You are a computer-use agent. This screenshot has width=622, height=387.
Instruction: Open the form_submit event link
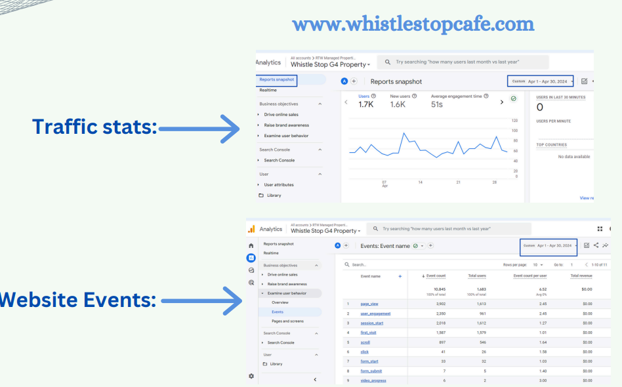(x=371, y=371)
